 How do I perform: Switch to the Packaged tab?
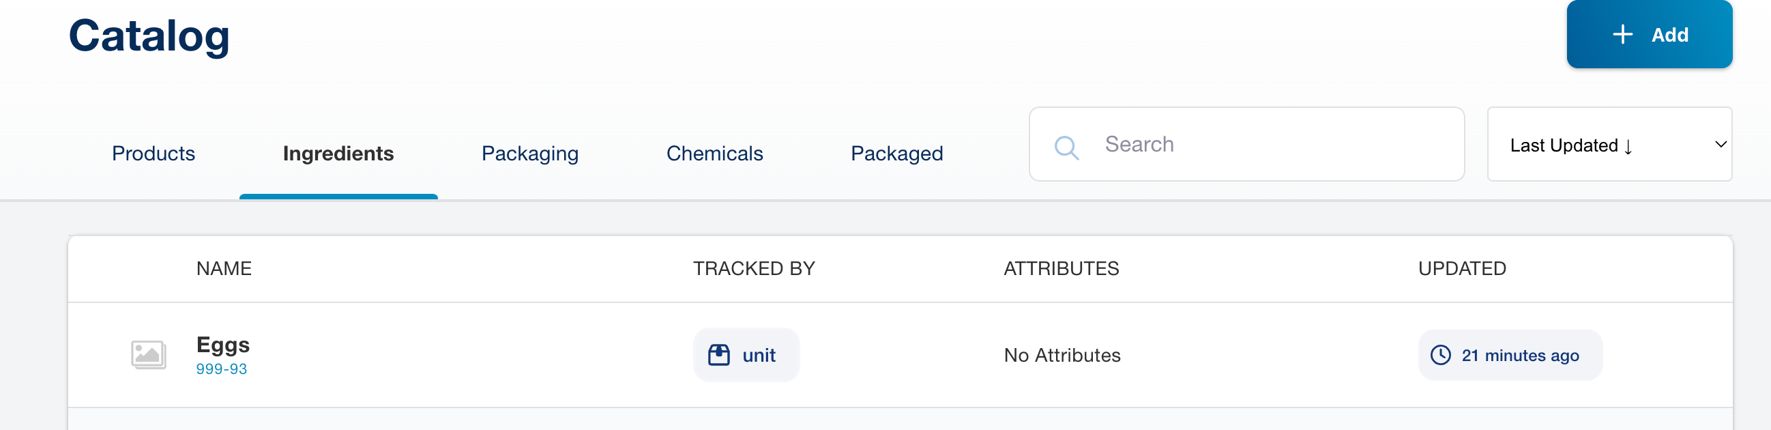pos(896,154)
